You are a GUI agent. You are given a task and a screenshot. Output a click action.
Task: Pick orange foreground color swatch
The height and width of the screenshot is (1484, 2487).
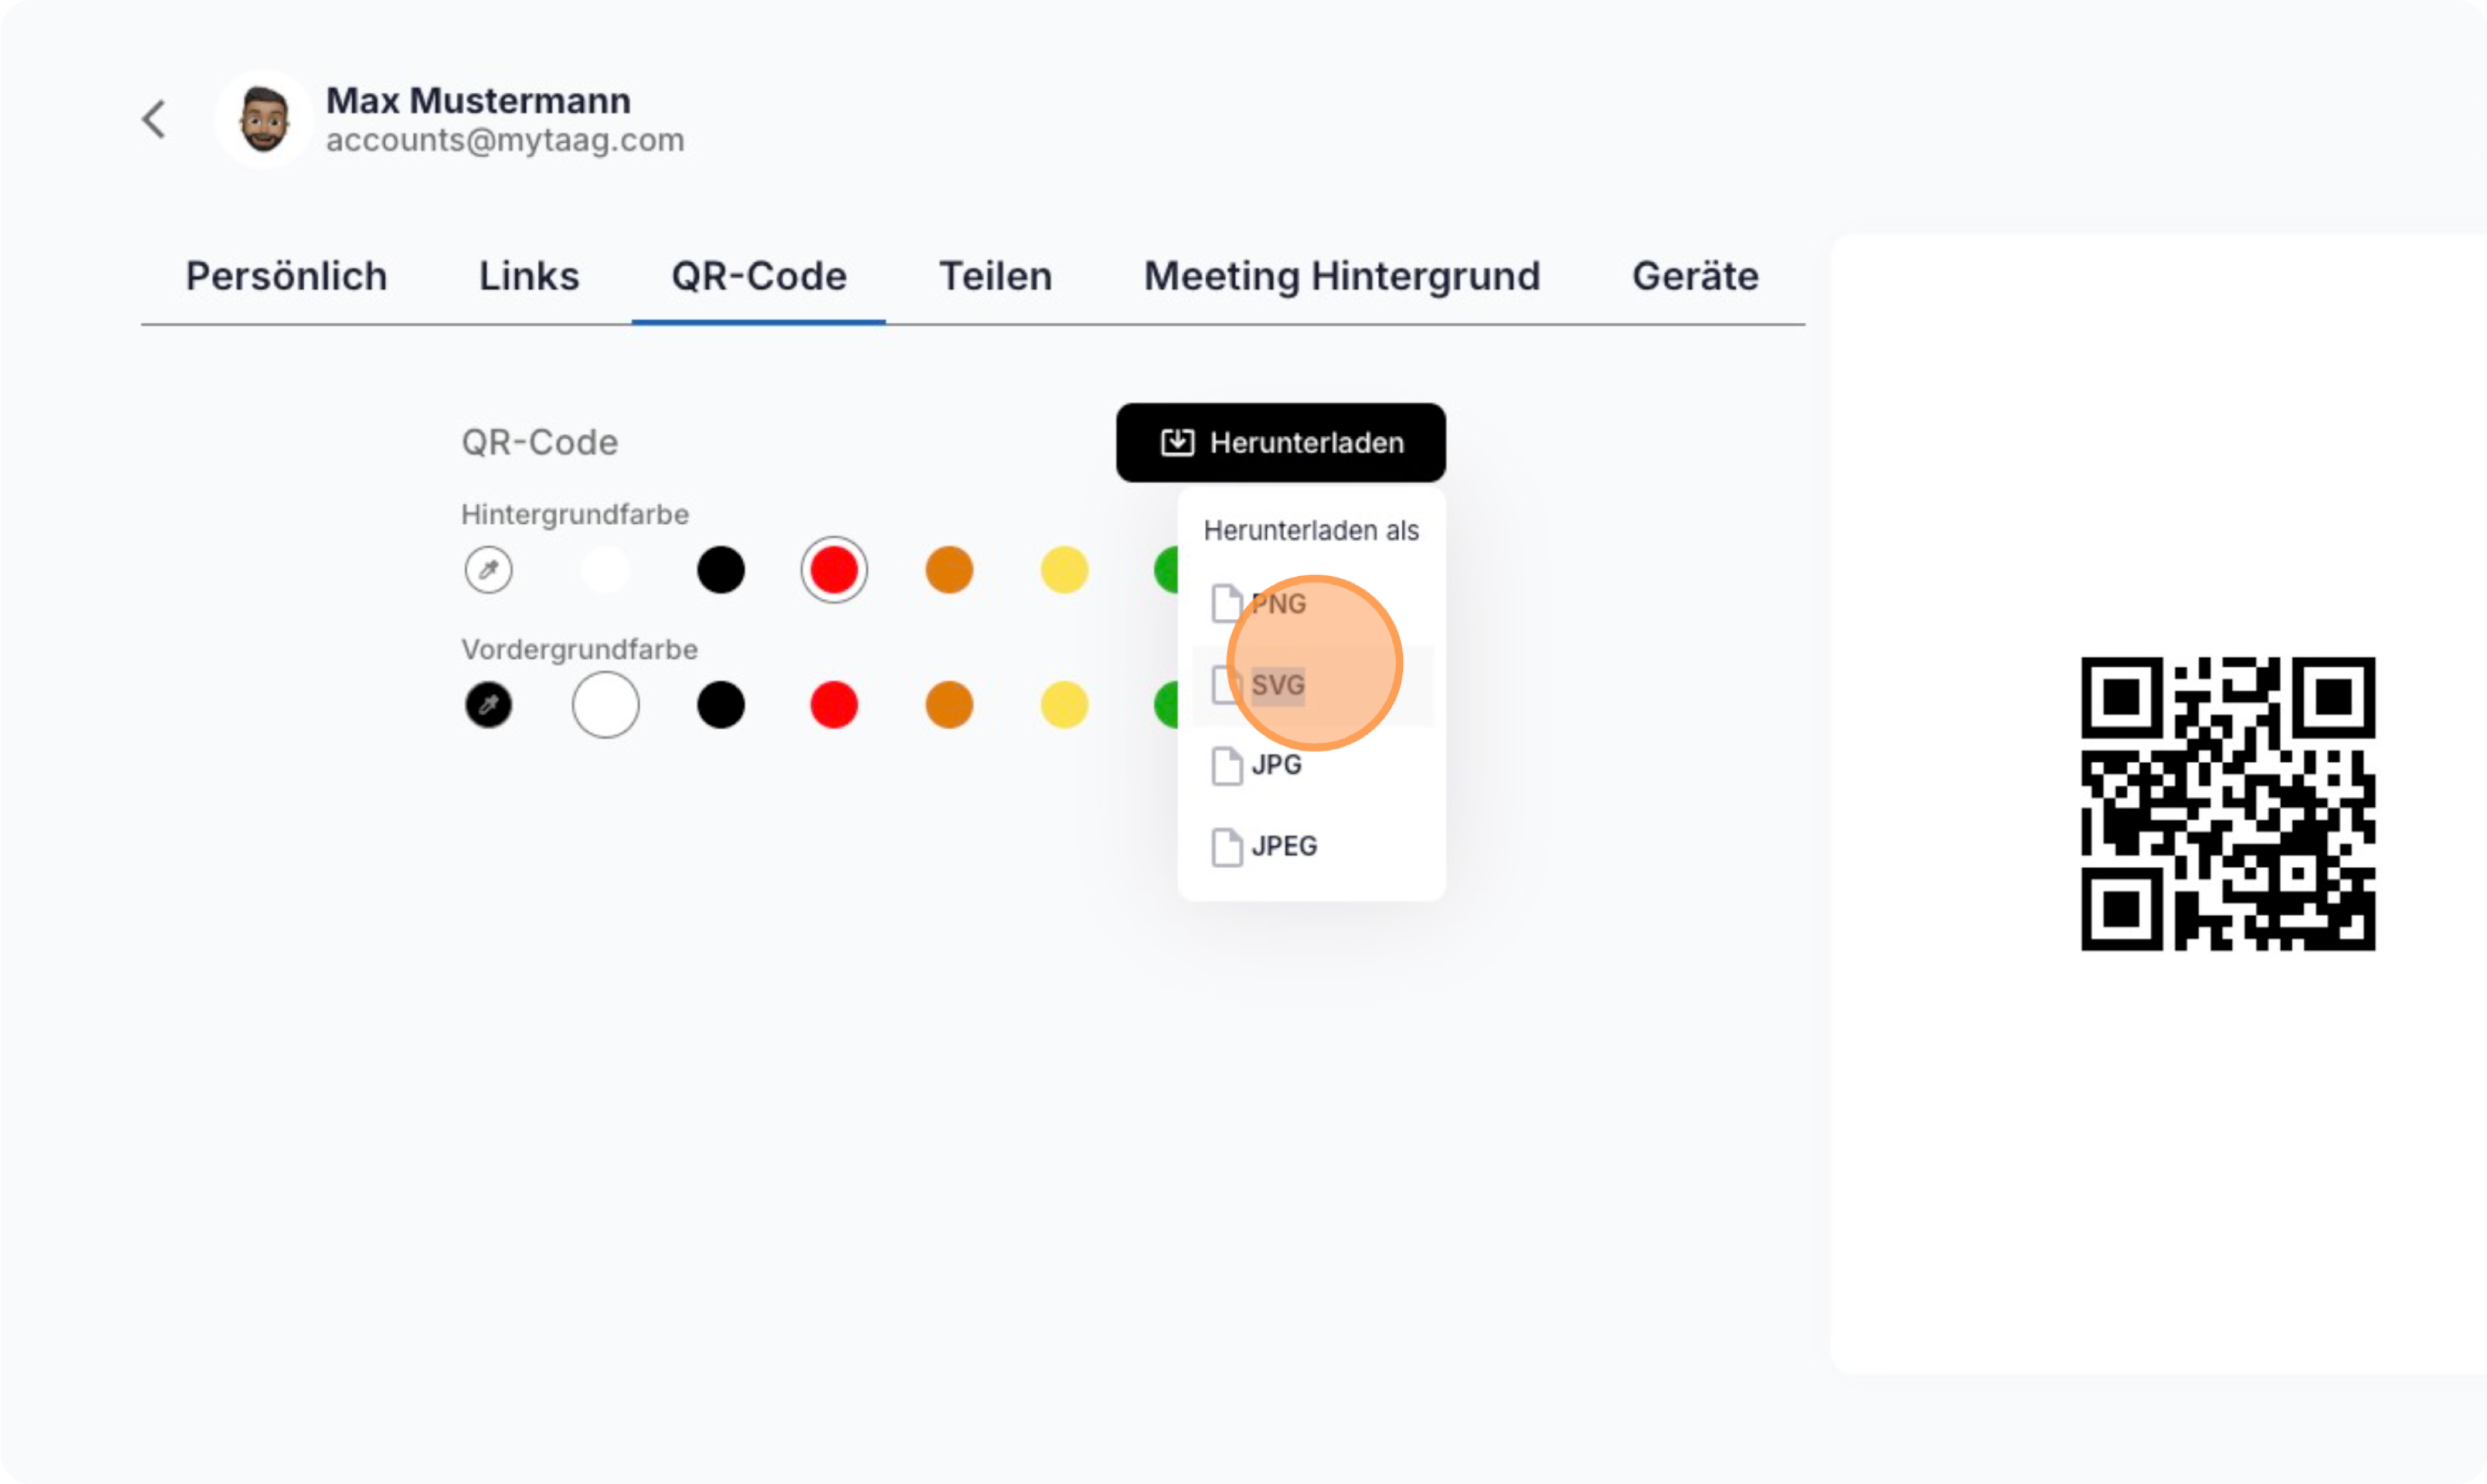(949, 705)
